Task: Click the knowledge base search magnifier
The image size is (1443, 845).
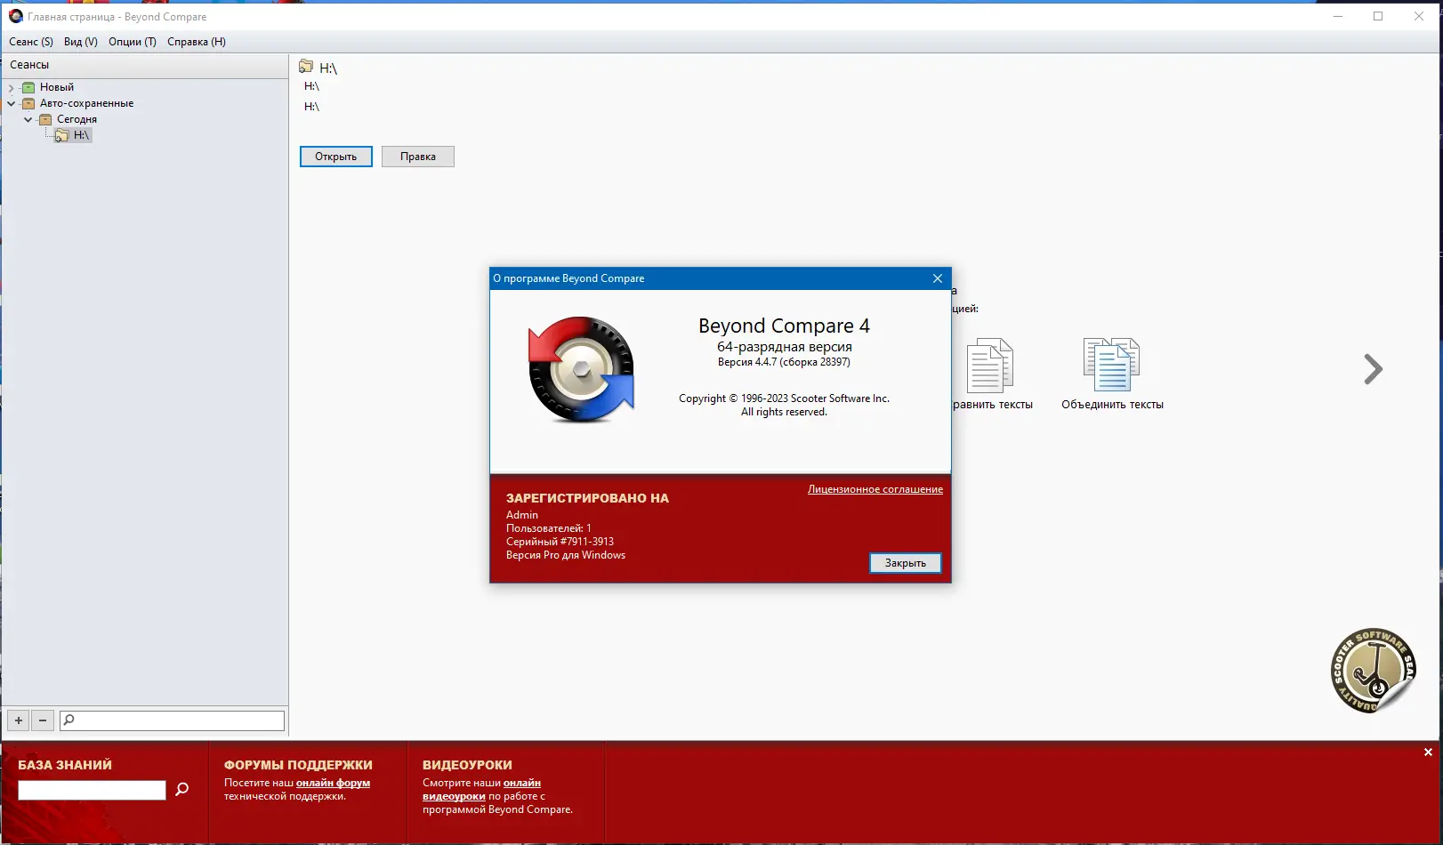Action: pos(182,790)
